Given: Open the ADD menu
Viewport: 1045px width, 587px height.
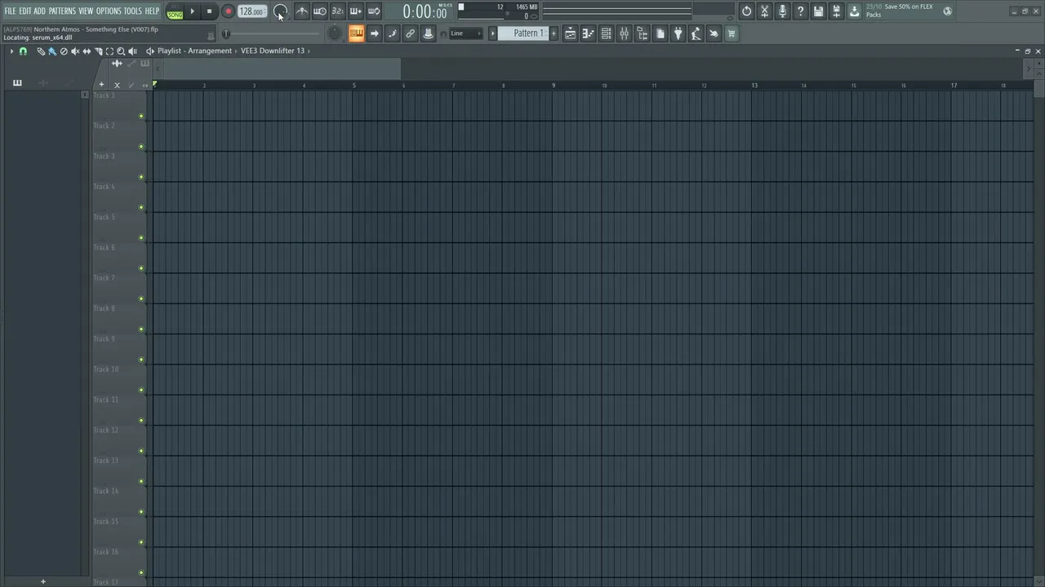Looking at the screenshot, I should coord(39,11).
